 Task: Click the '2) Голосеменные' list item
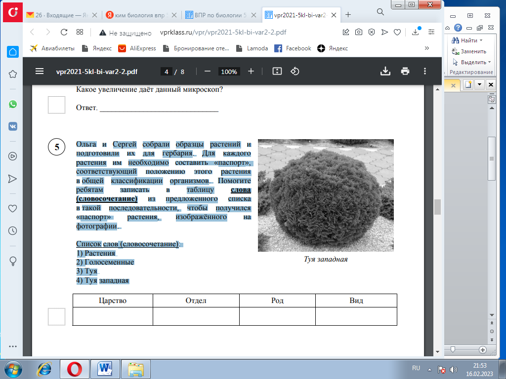(105, 262)
